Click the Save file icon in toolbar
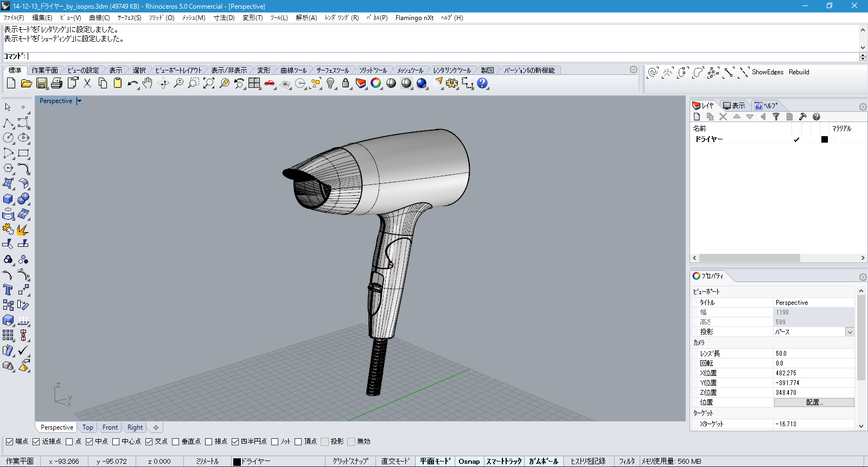Image resolution: width=868 pixels, height=467 pixels. tap(42, 84)
